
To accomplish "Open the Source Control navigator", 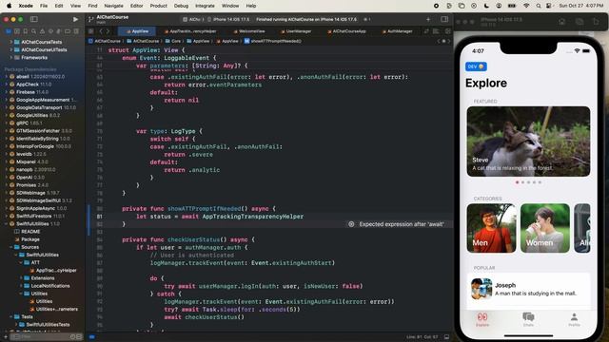I will [17, 31].
